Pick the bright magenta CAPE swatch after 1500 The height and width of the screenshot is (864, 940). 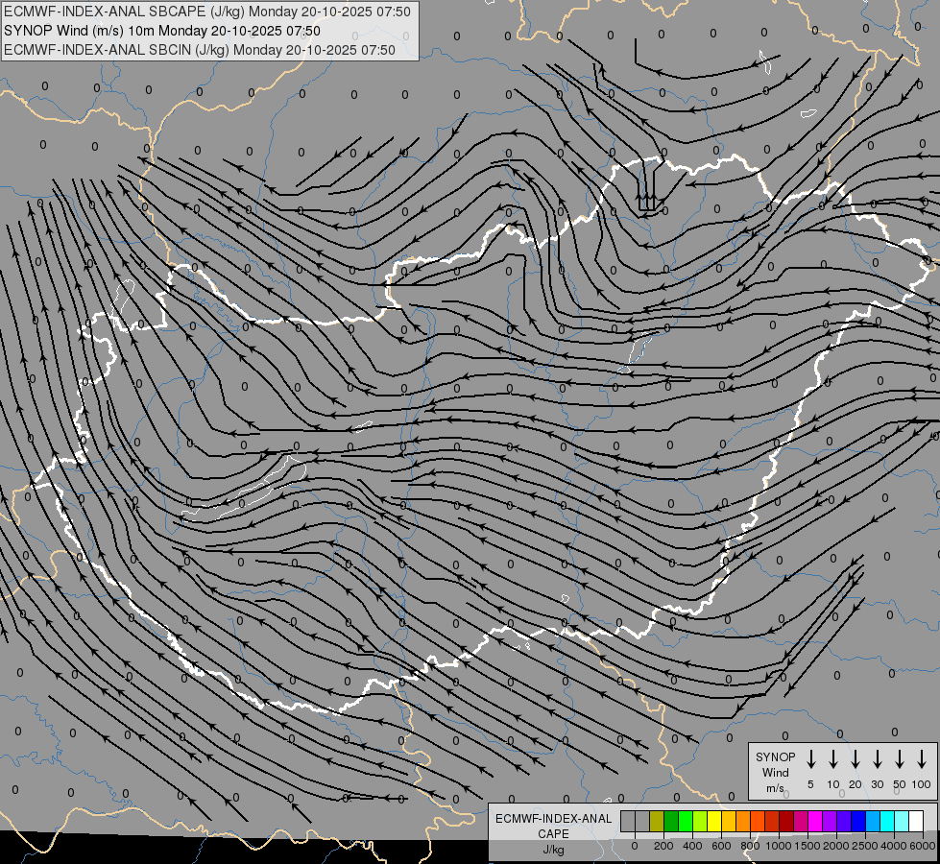click(815, 822)
